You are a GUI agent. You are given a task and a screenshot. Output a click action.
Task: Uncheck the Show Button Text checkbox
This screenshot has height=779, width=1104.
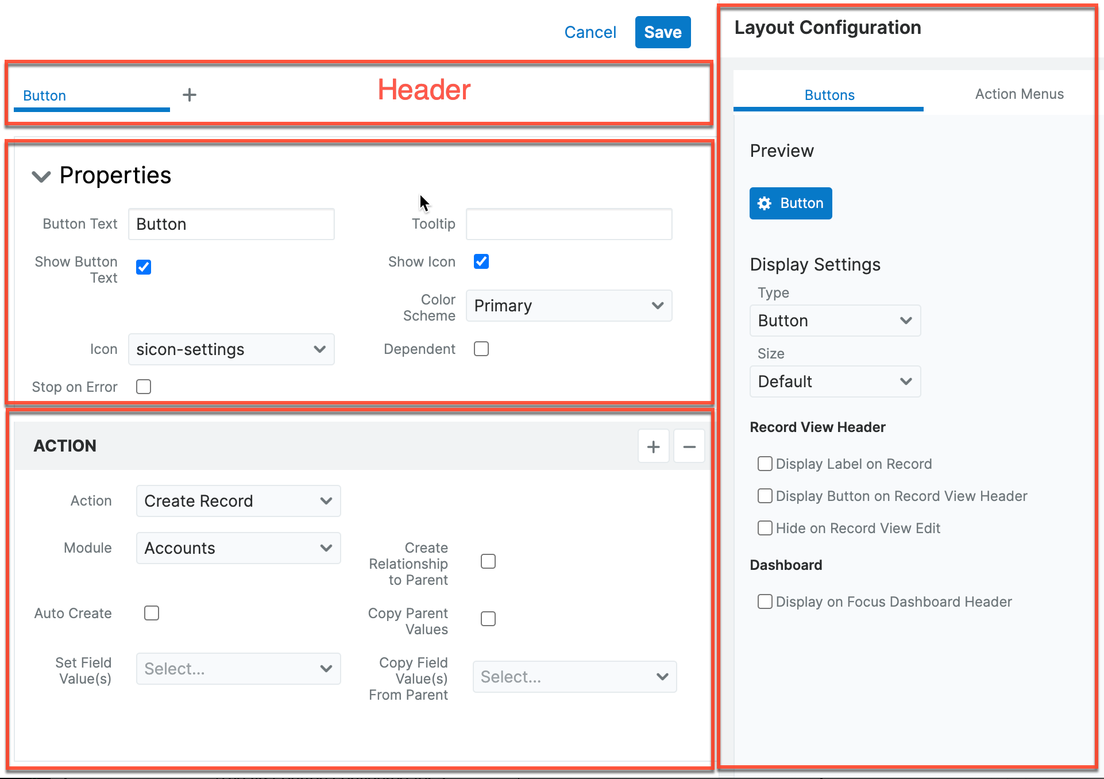coord(144,267)
